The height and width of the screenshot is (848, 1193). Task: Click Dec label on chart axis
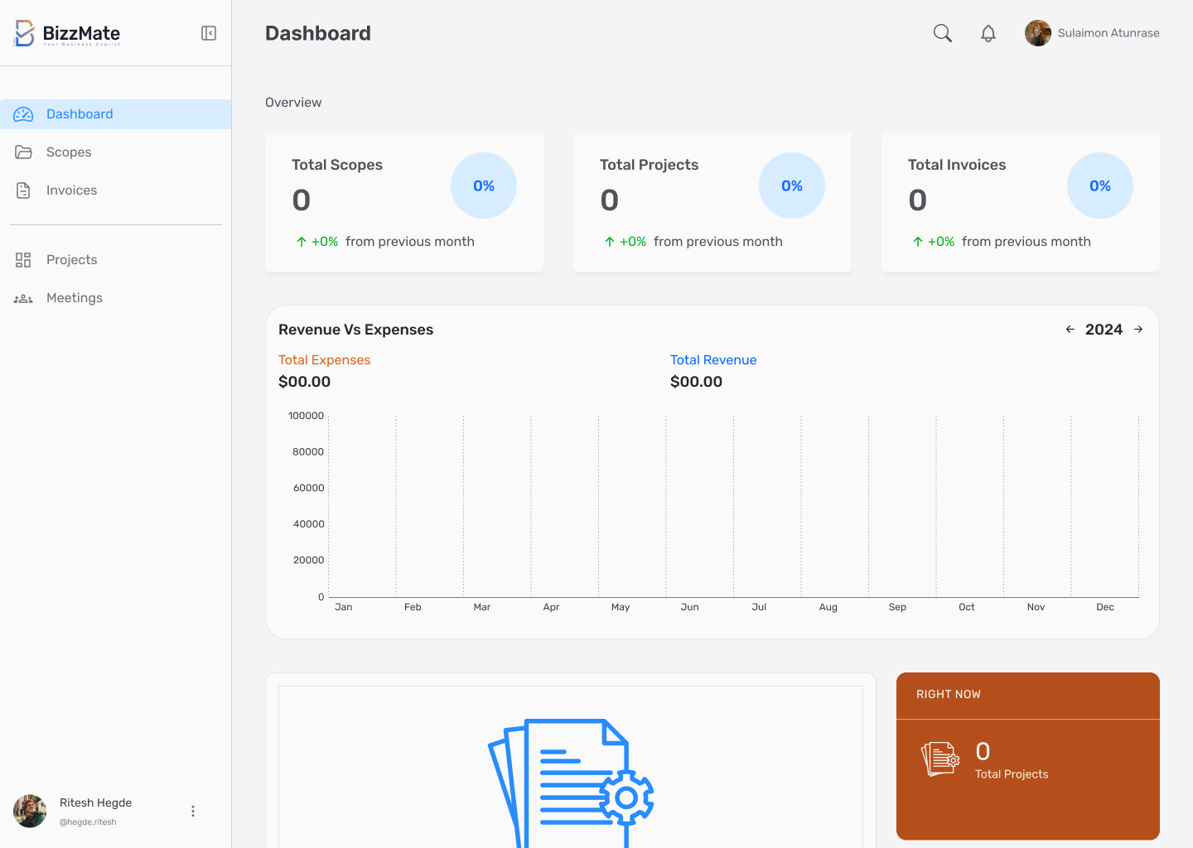point(1105,607)
